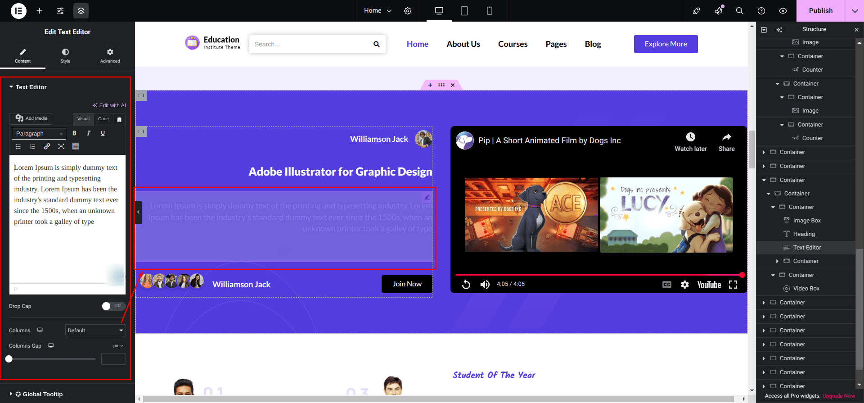Switch to the Code editor tab
This screenshot has height=403, width=864.
(103, 119)
